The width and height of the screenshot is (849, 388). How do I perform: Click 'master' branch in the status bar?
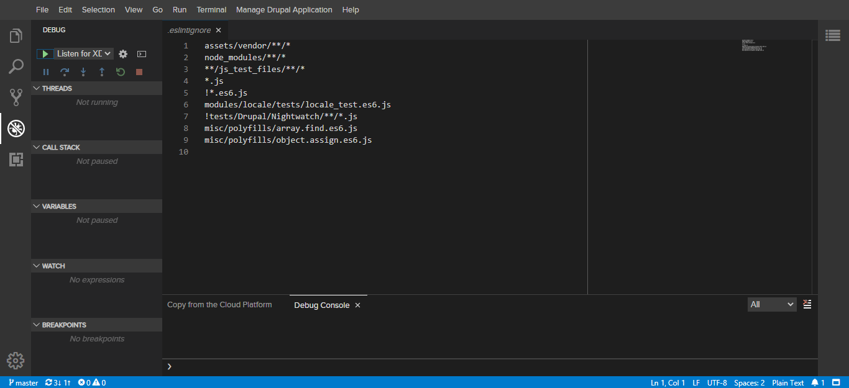22,382
